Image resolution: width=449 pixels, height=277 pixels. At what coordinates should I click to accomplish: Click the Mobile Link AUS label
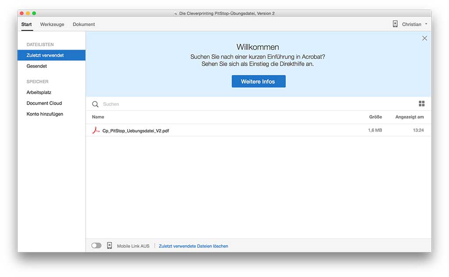point(133,246)
